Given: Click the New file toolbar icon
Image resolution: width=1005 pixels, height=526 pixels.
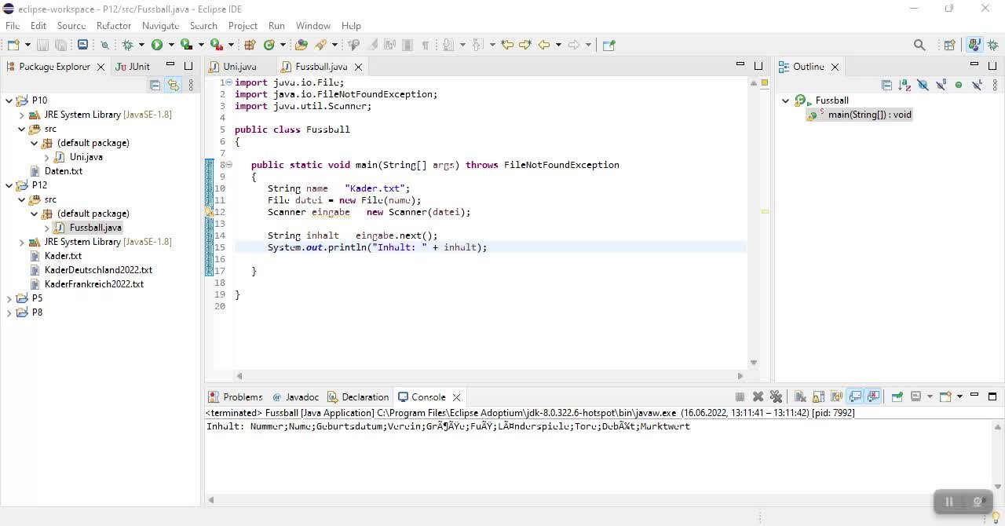Looking at the screenshot, I should pyautogui.click(x=13, y=45).
